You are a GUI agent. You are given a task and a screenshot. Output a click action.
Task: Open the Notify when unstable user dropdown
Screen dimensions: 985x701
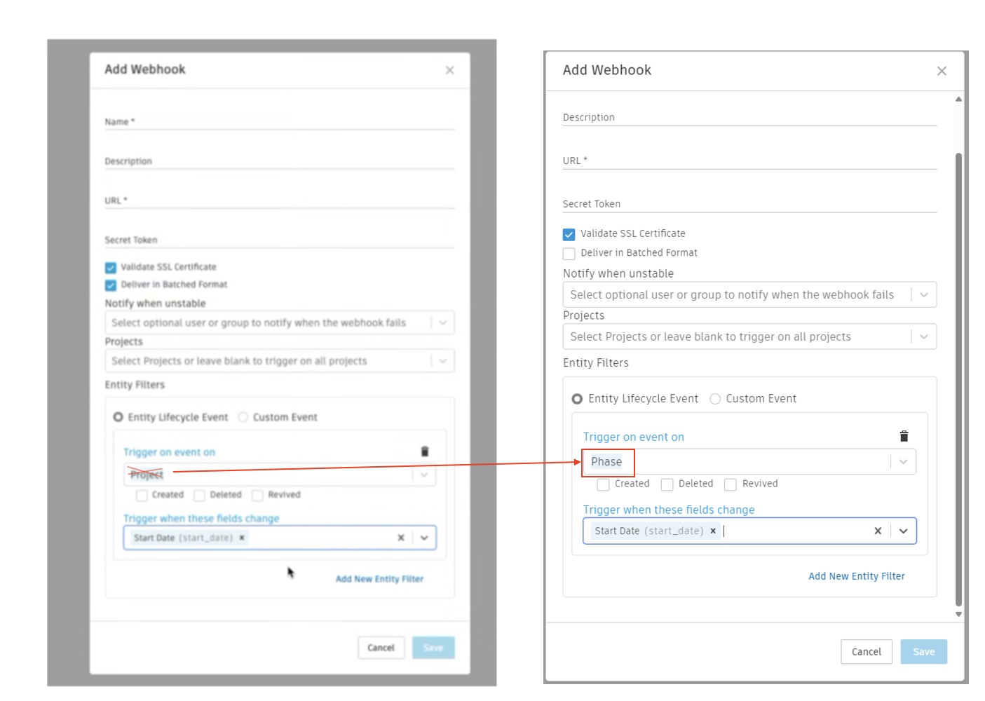pyautogui.click(x=924, y=294)
